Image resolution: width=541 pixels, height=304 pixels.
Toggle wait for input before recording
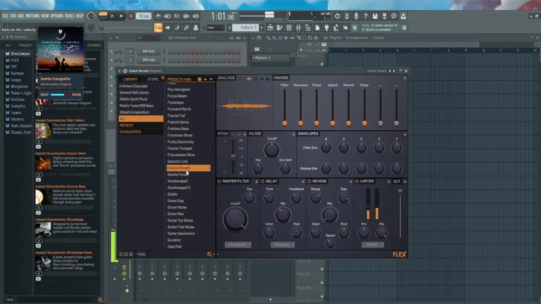pos(167,16)
